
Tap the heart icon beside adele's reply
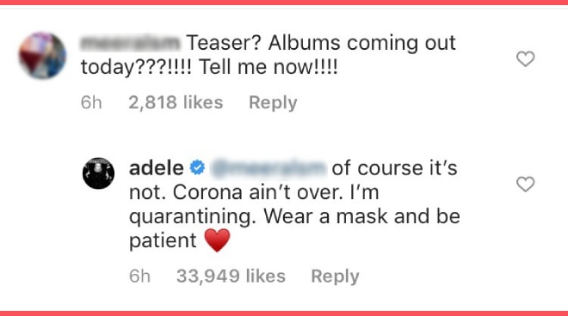[x=525, y=184]
